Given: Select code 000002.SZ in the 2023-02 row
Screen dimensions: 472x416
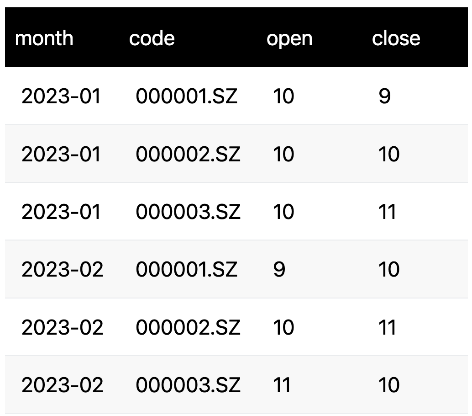Looking at the screenshot, I should click(x=188, y=327).
